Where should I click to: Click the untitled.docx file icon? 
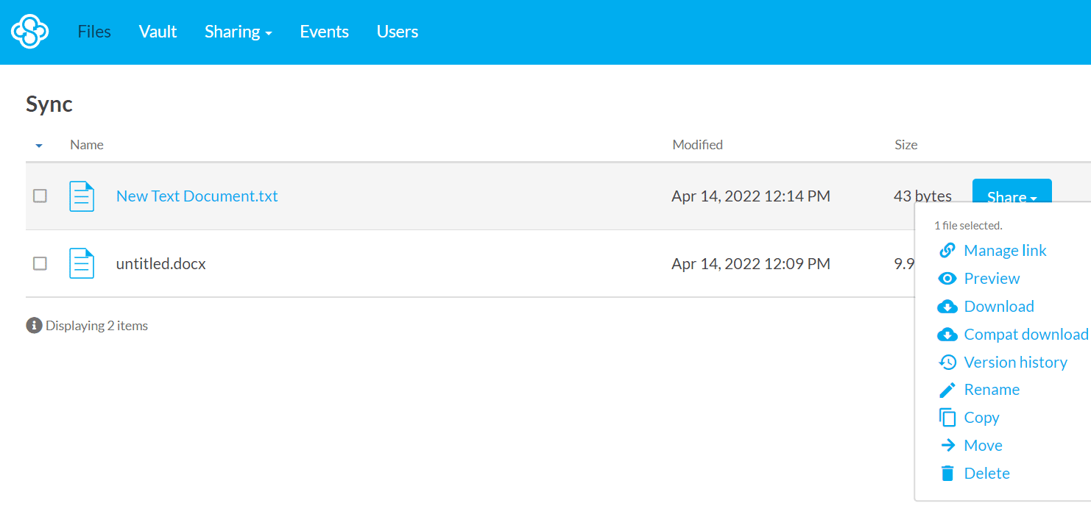tap(82, 263)
